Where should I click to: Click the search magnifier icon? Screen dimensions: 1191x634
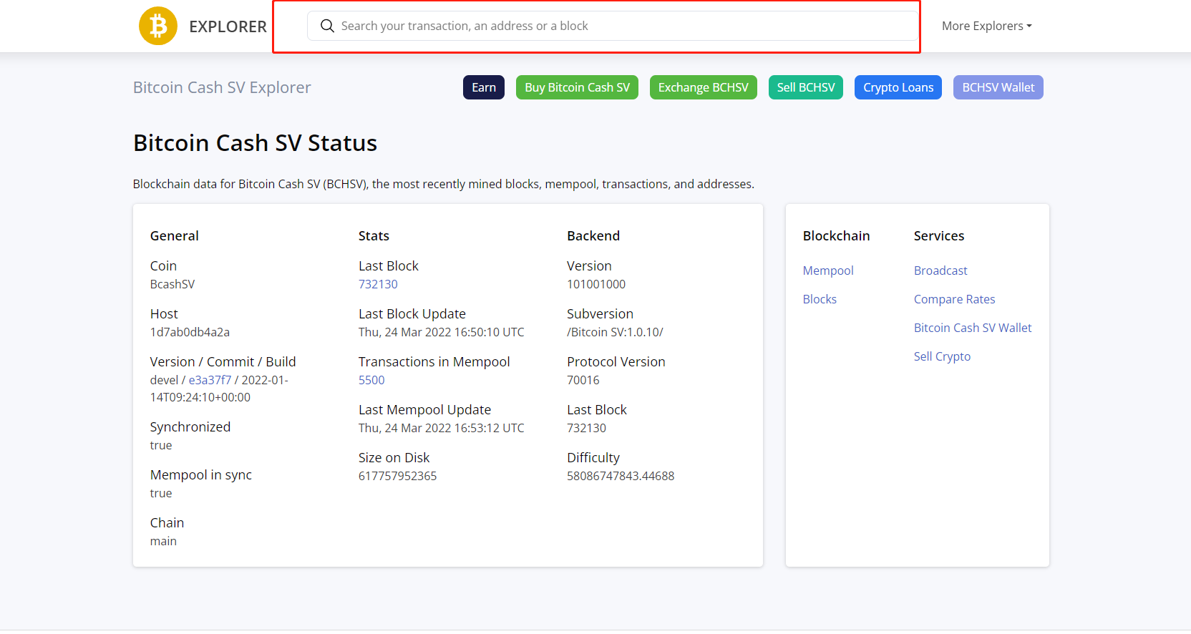(x=327, y=26)
